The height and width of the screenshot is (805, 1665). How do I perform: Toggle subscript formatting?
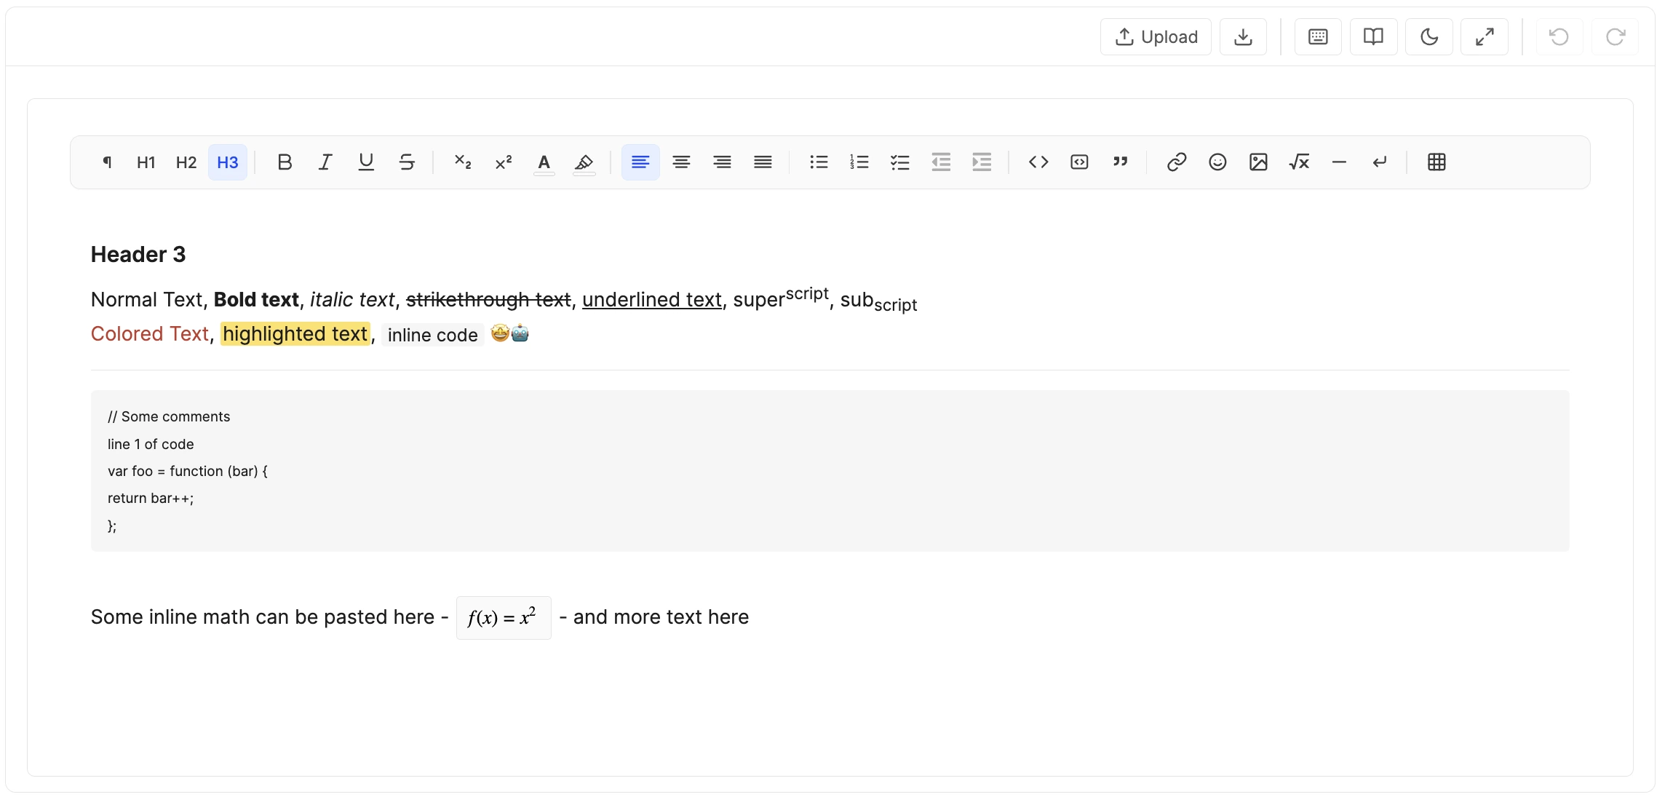pyautogui.click(x=463, y=162)
